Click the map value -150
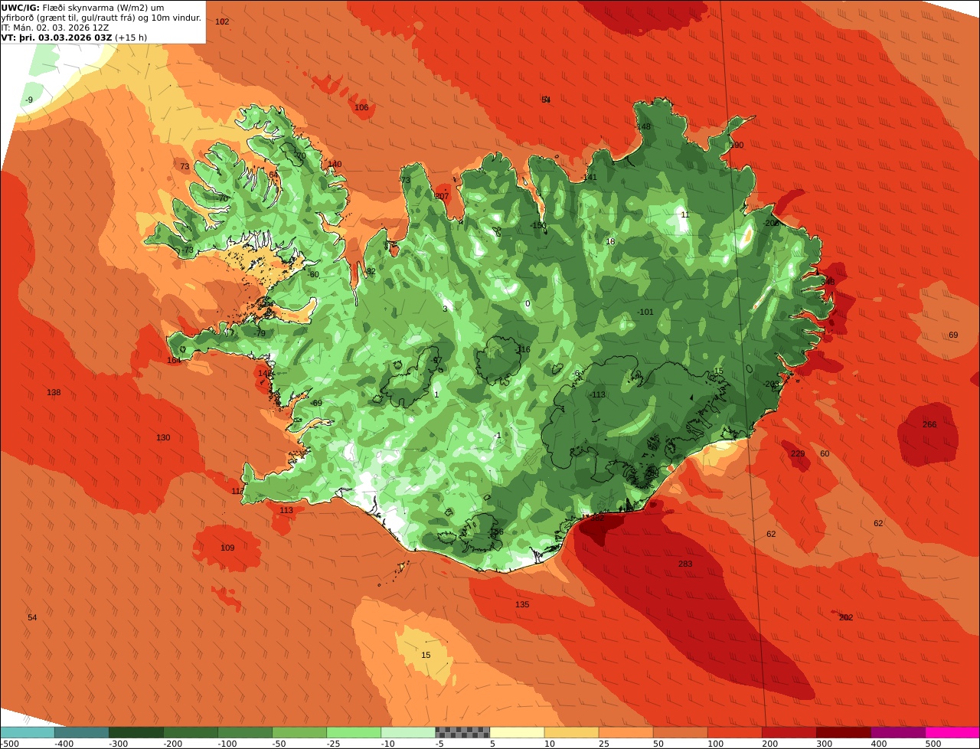 pyautogui.click(x=538, y=225)
